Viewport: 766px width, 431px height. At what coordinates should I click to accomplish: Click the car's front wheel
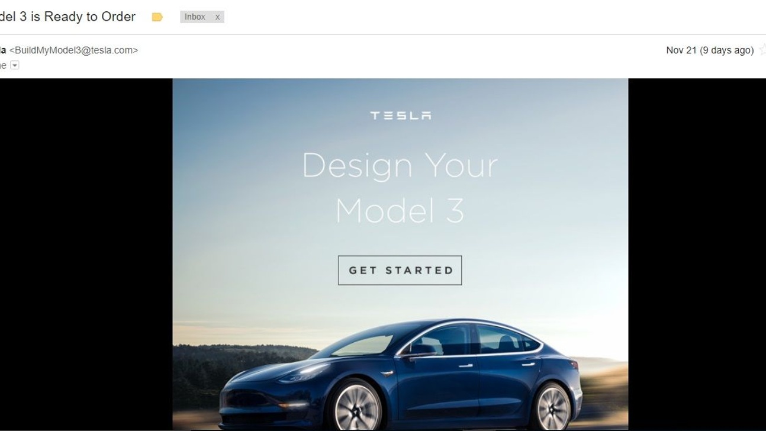click(356, 407)
